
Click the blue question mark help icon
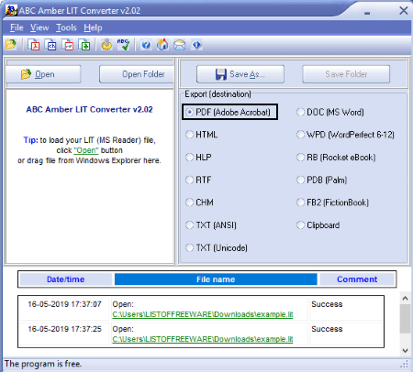[x=146, y=45]
